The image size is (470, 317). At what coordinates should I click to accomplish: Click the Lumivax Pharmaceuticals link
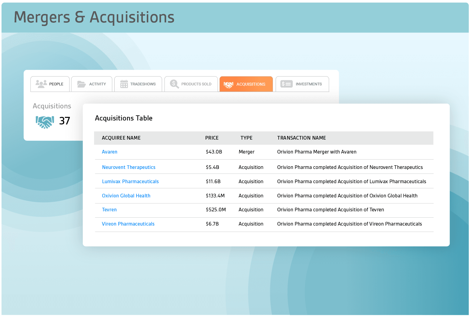click(130, 182)
